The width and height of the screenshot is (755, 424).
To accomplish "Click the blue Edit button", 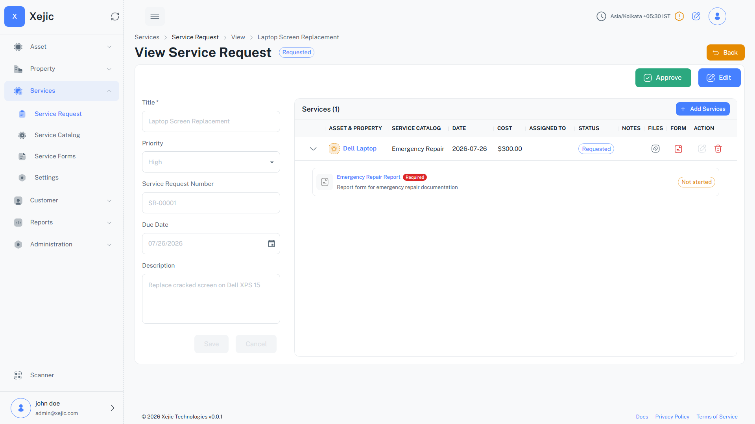I will 719,78.
